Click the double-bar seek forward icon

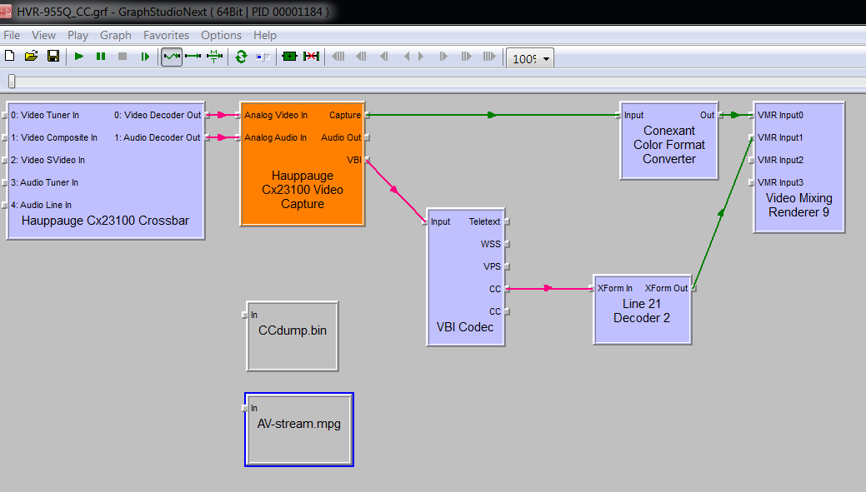pos(443,57)
